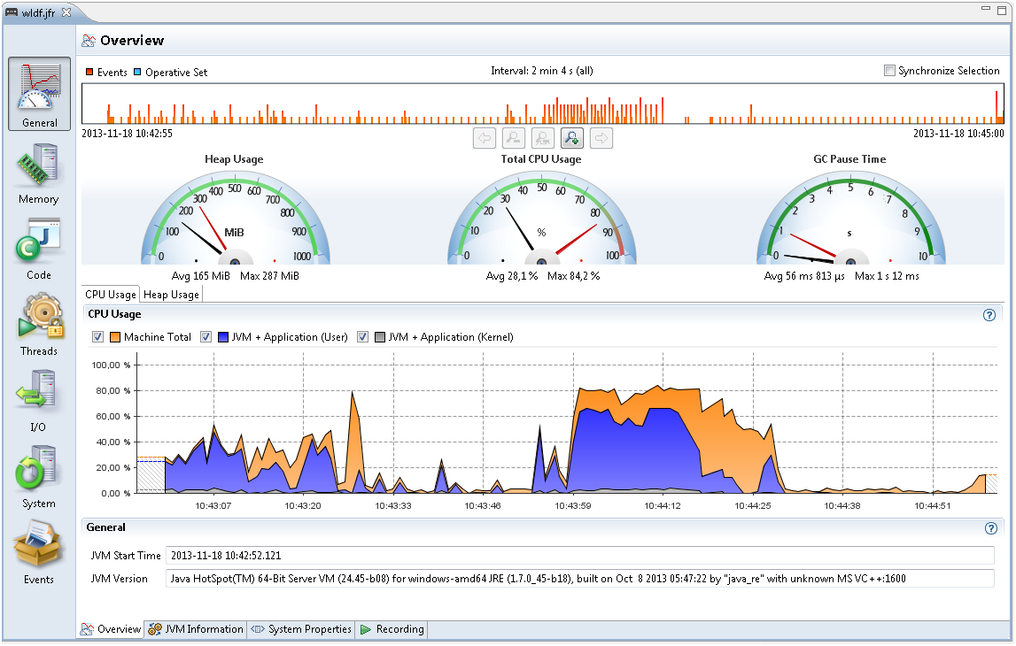The image size is (1016, 646).
Task: Open the Memory tab group in sidebar
Action: pyautogui.click(x=39, y=173)
